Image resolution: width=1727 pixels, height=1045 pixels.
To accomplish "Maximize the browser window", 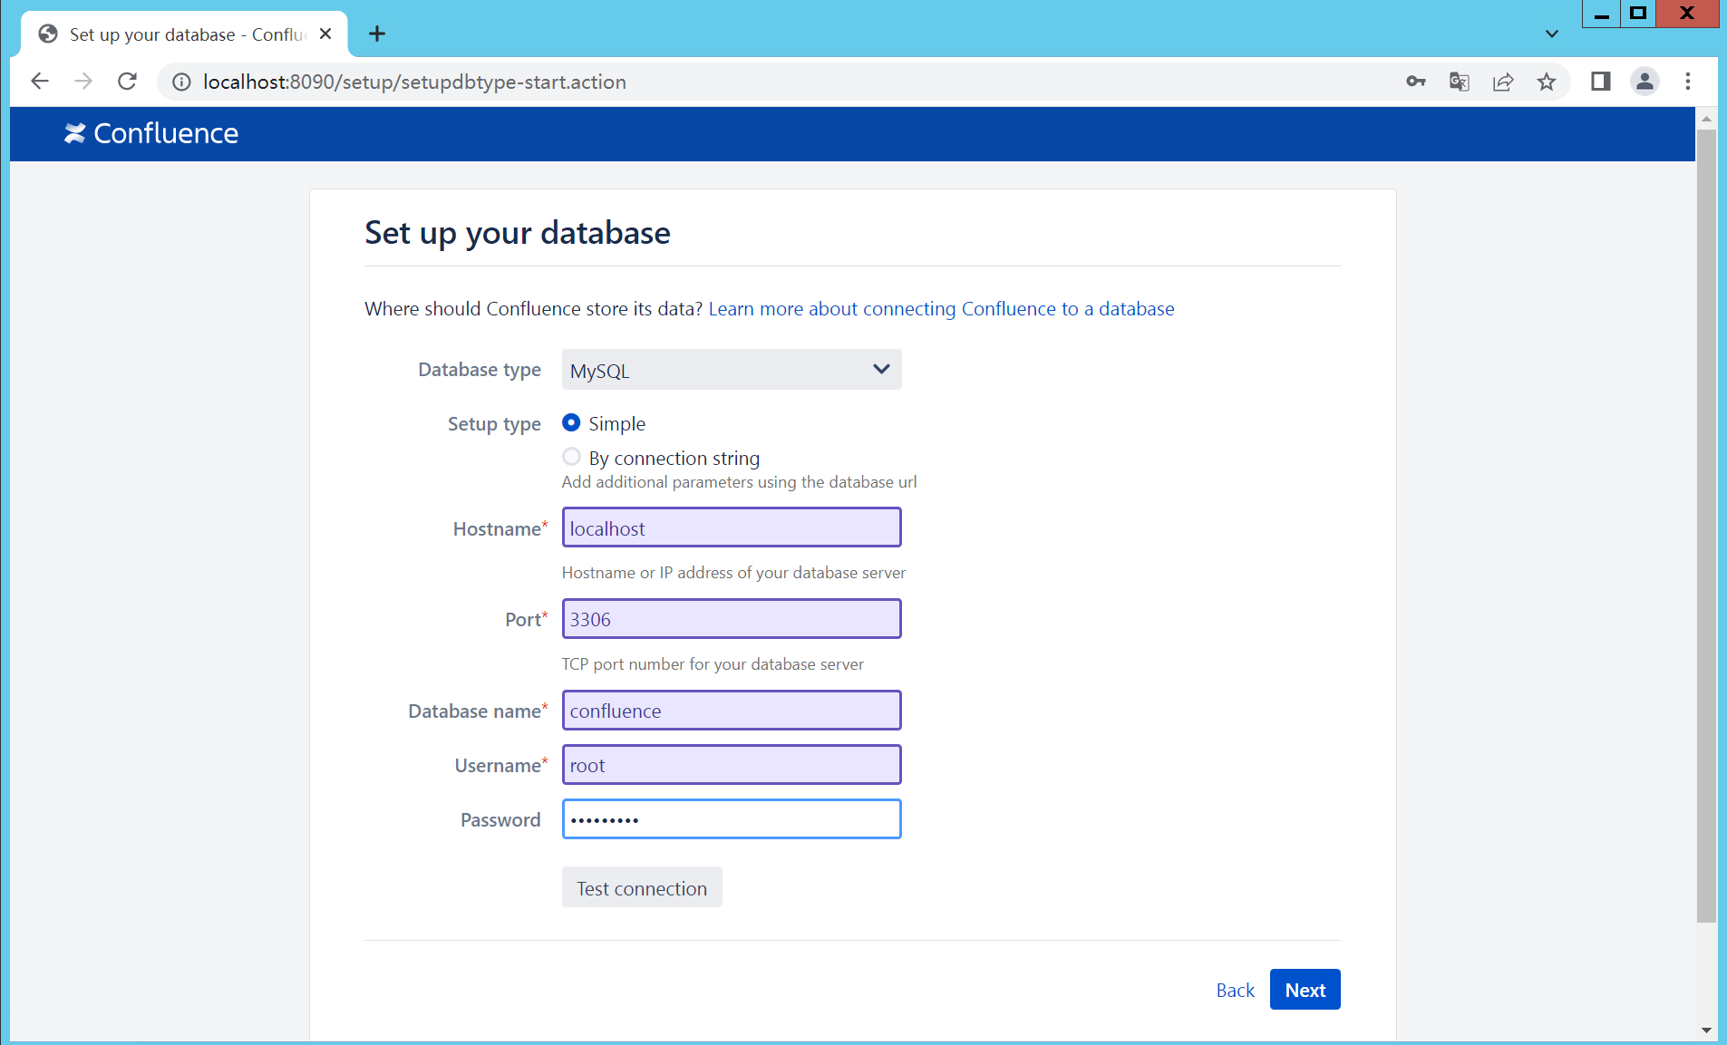I will coord(1638,14).
